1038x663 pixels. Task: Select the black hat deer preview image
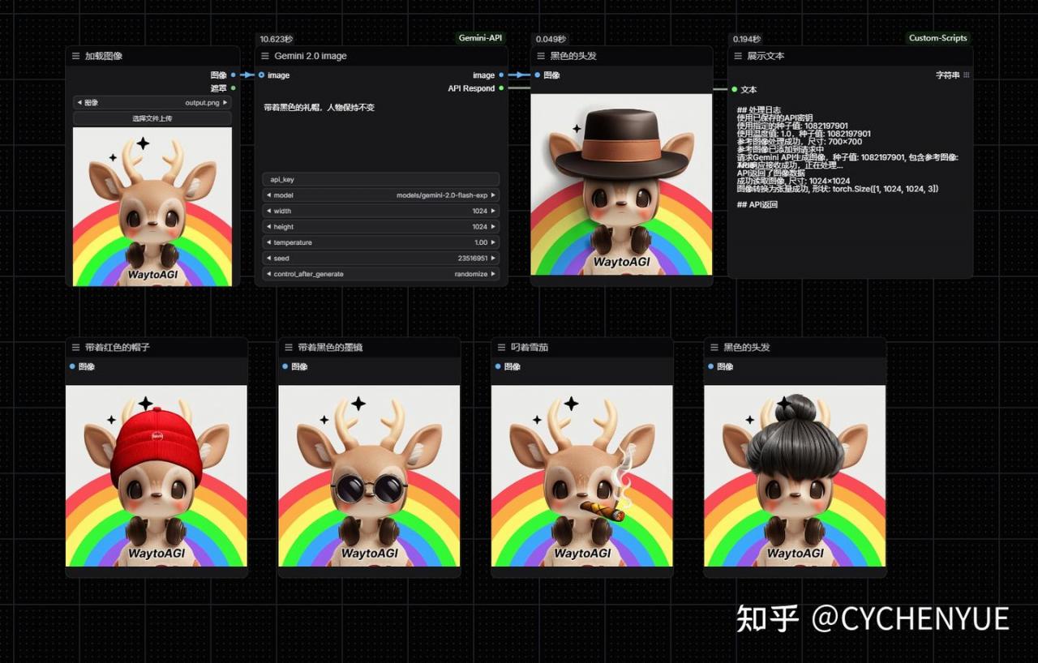click(621, 184)
